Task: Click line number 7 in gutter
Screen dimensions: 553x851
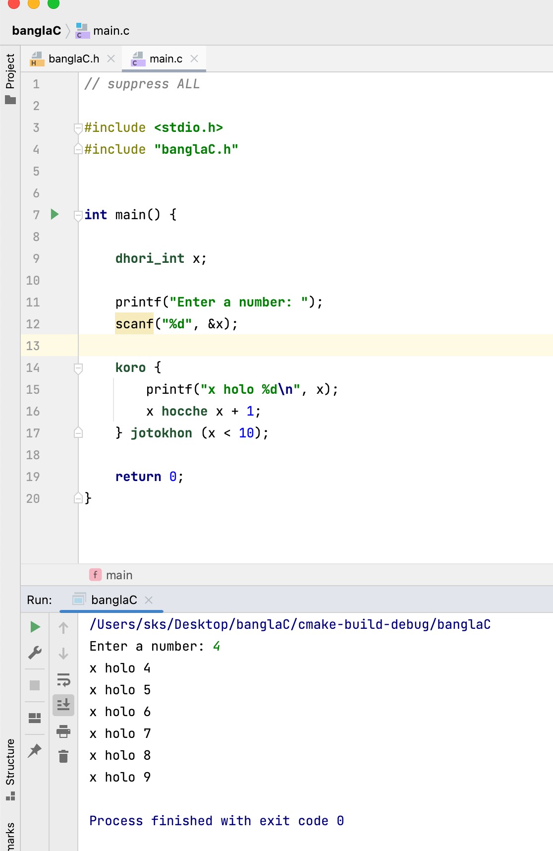Action: (36, 215)
